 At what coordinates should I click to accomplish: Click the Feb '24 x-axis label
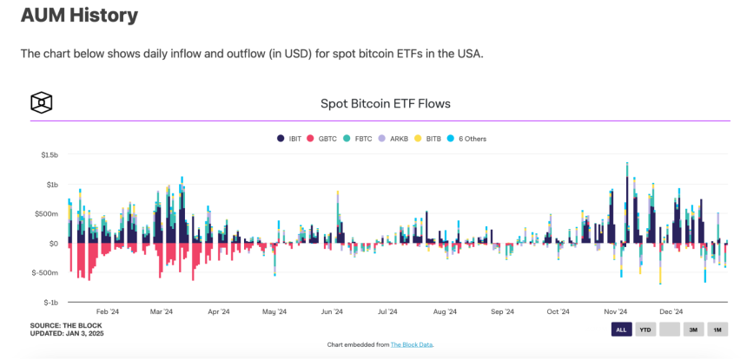tap(108, 311)
